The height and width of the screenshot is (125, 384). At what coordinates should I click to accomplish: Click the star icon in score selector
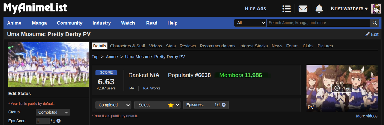[171, 105]
